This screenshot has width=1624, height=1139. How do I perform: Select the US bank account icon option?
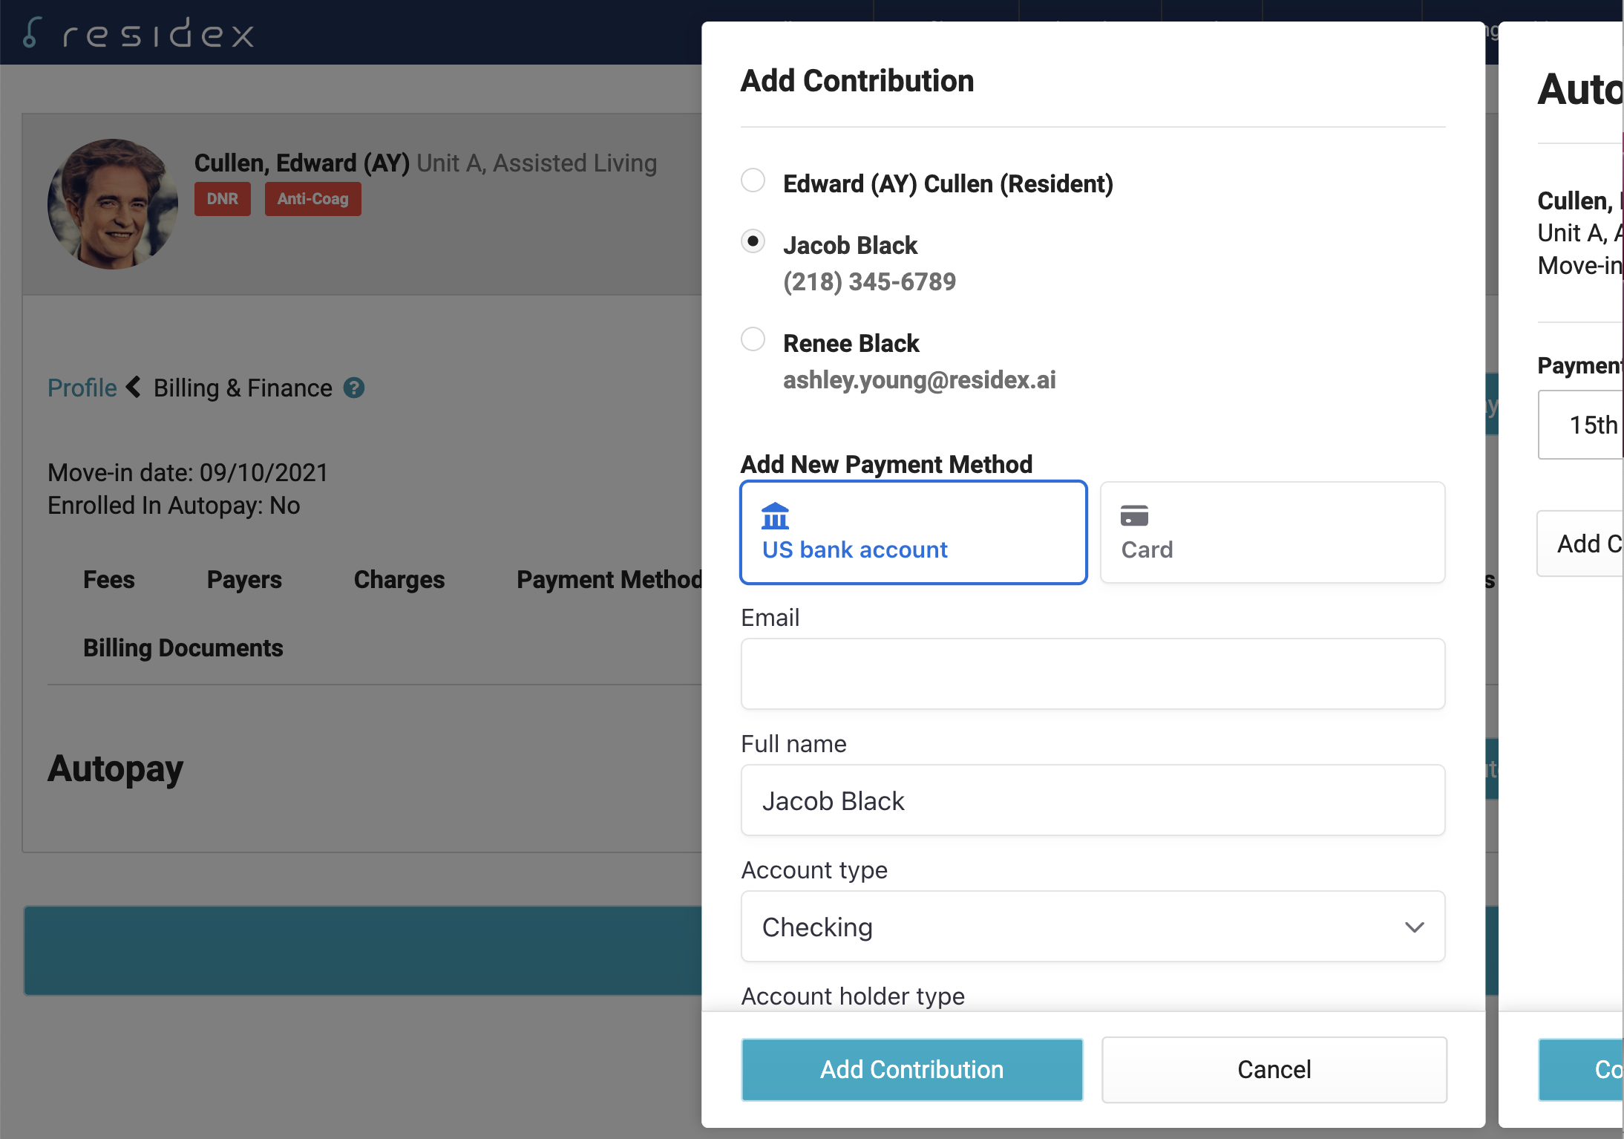[x=775, y=516]
